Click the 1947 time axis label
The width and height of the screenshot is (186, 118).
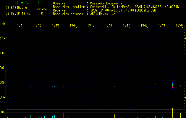[x=126, y=25]
